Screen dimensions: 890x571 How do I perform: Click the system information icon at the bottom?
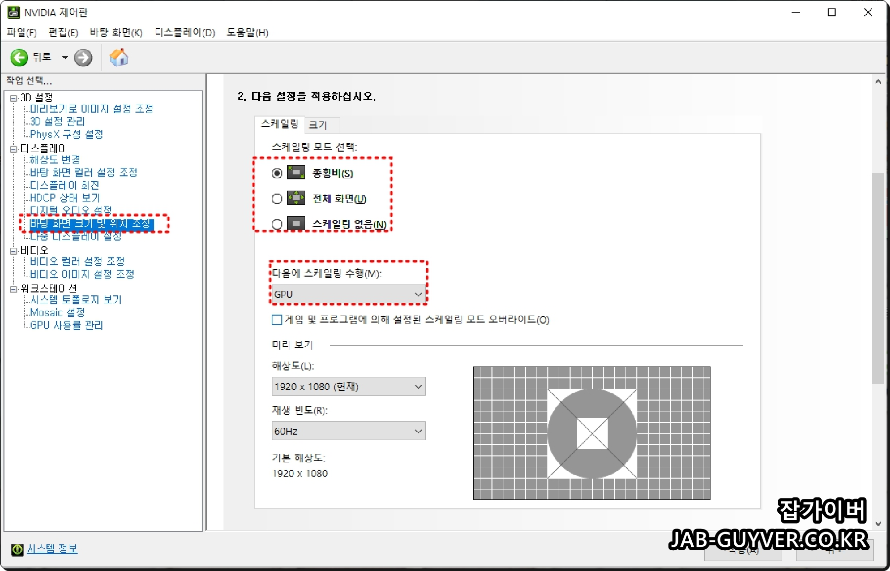tap(17, 549)
